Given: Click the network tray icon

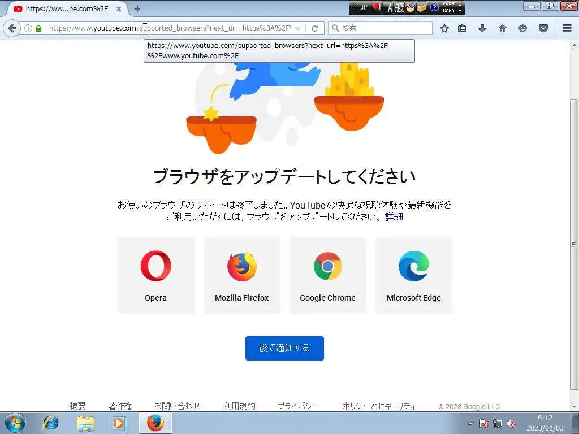Looking at the screenshot, I should pyautogui.click(x=498, y=423).
